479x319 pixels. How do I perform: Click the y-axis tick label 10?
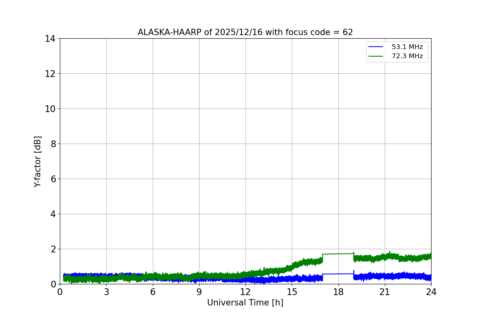point(50,109)
